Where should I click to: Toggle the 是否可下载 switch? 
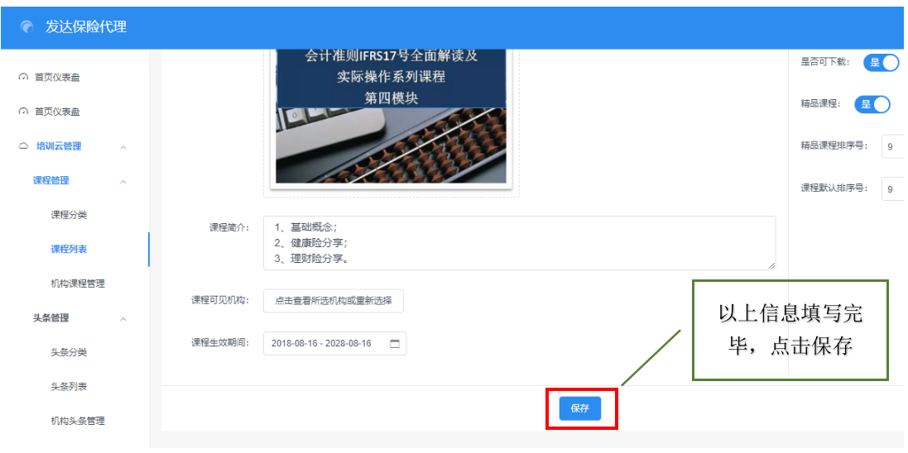881,63
